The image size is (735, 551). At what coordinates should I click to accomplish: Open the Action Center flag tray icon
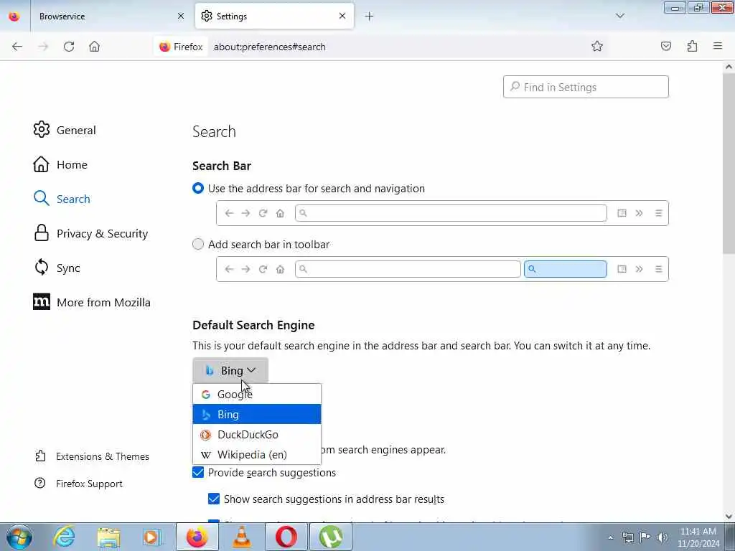pos(645,537)
